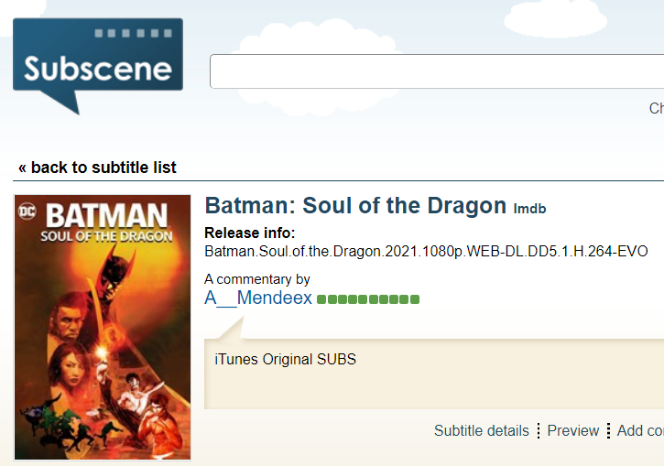Click the Subscene logo

[97, 67]
